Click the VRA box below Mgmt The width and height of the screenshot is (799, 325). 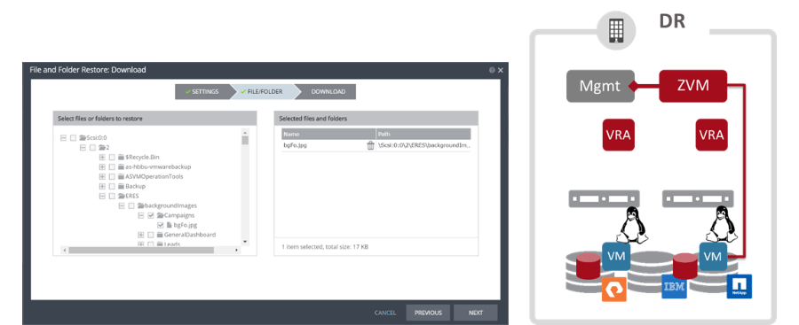pyautogui.click(x=618, y=135)
